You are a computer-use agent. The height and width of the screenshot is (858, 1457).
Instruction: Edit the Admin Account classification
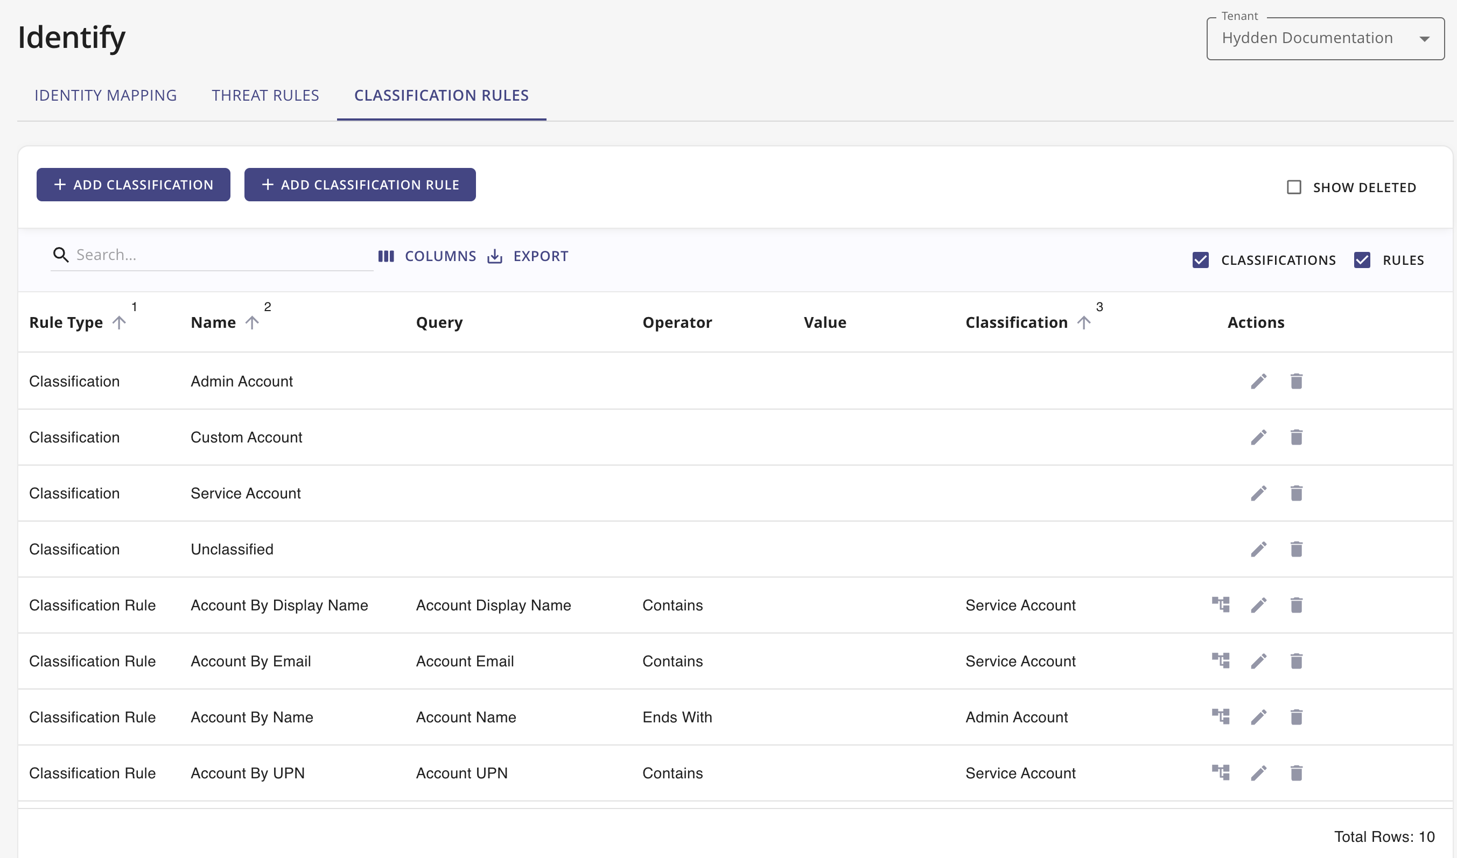[1259, 382]
